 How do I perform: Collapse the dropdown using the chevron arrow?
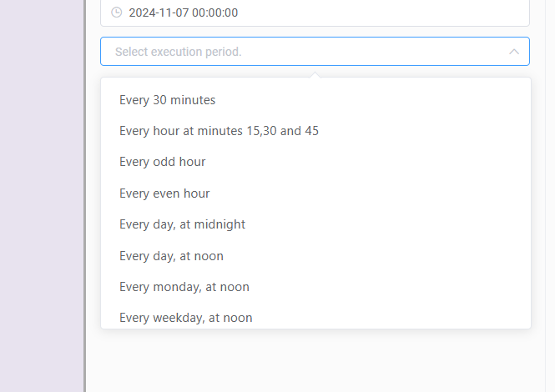coord(514,52)
